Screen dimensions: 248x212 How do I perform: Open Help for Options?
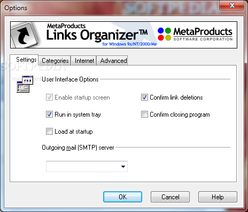coord(218,197)
